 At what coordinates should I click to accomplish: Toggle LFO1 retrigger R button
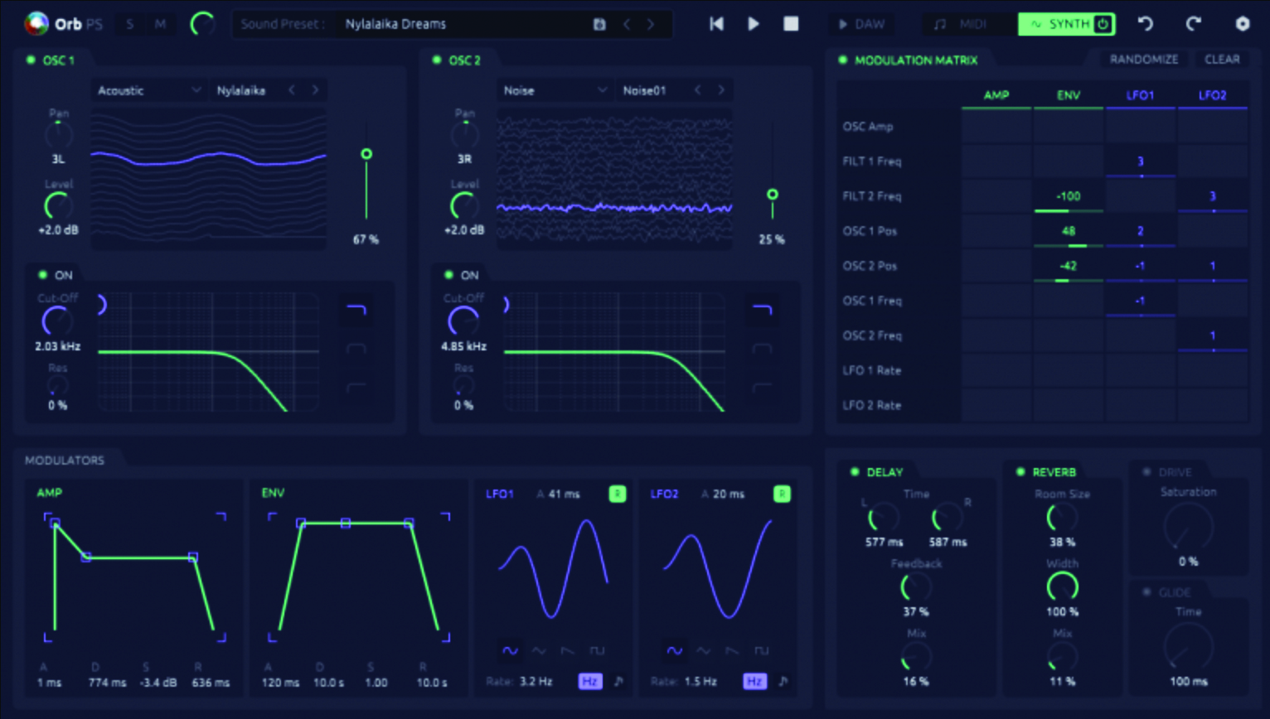coord(617,494)
